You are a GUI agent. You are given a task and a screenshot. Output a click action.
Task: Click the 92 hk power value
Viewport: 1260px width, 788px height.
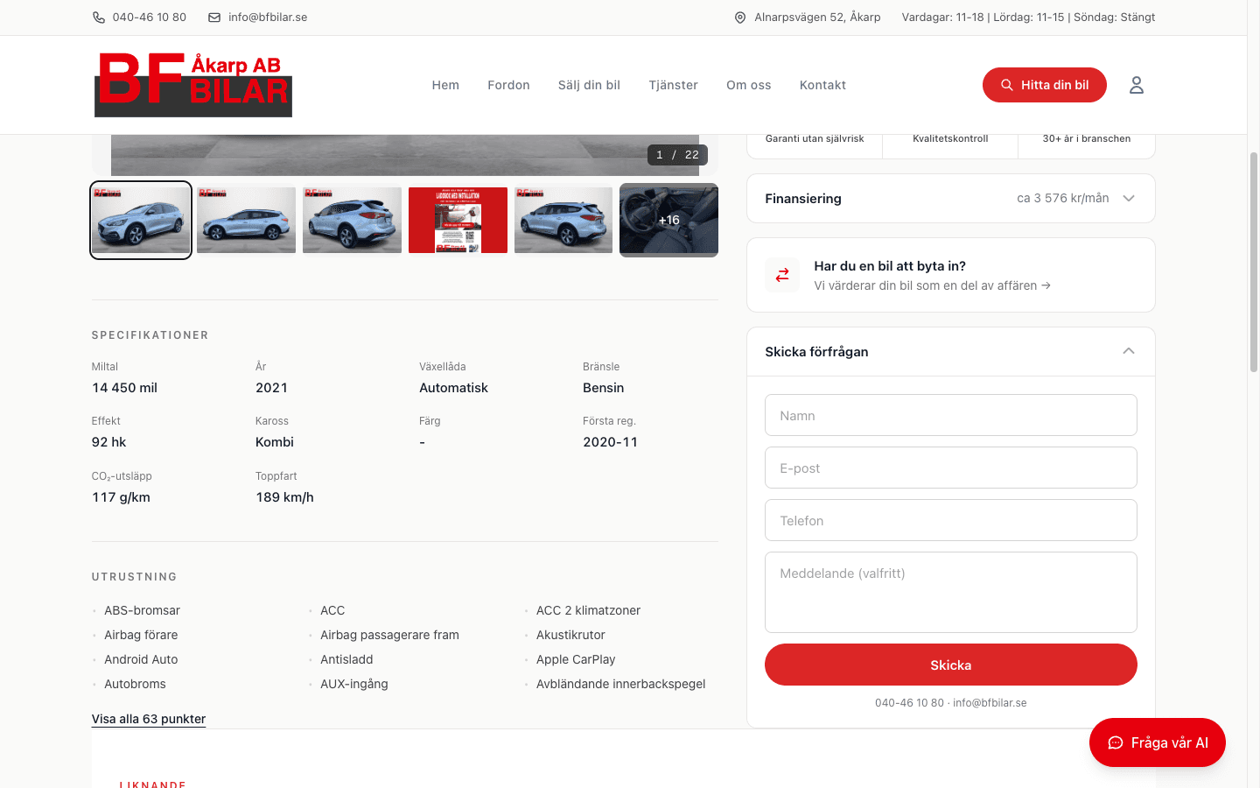[109, 442]
